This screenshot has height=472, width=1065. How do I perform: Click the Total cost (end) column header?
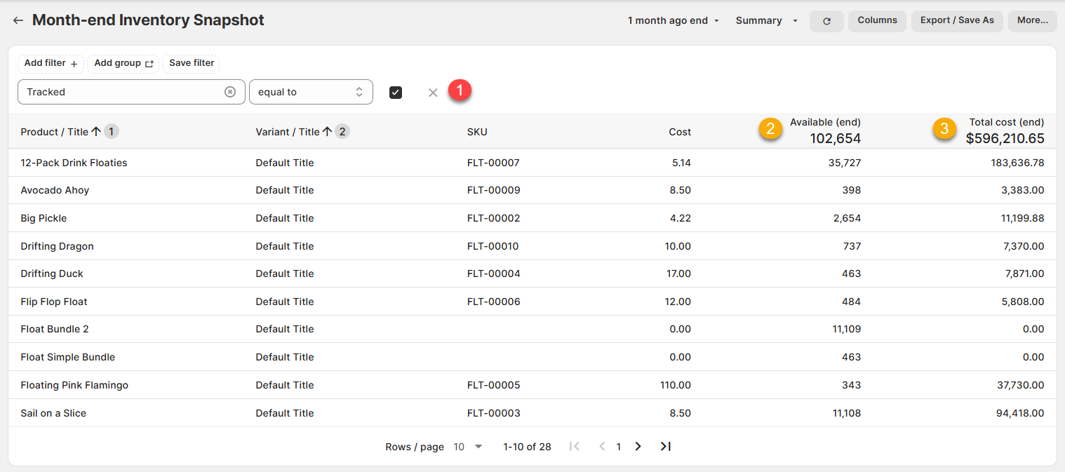pyautogui.click(x=1006, y=122)
